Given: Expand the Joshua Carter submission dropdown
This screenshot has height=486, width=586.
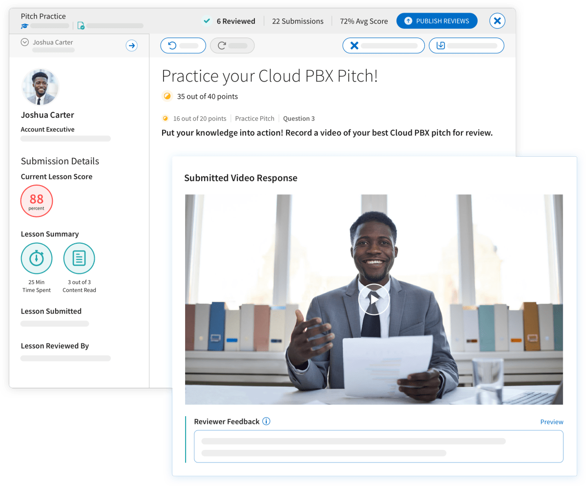Looking at the screenshot, I should 24,42.
